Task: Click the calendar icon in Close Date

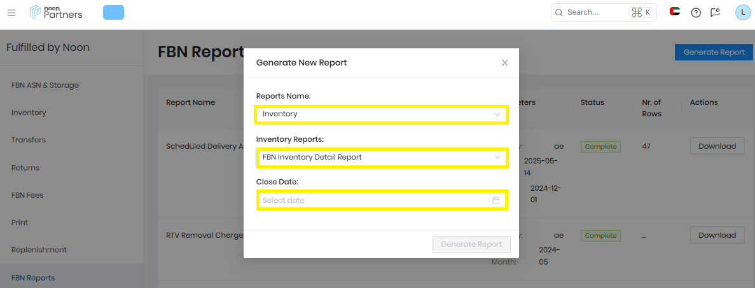Action: pyautogui.click(x=496, y=200)
